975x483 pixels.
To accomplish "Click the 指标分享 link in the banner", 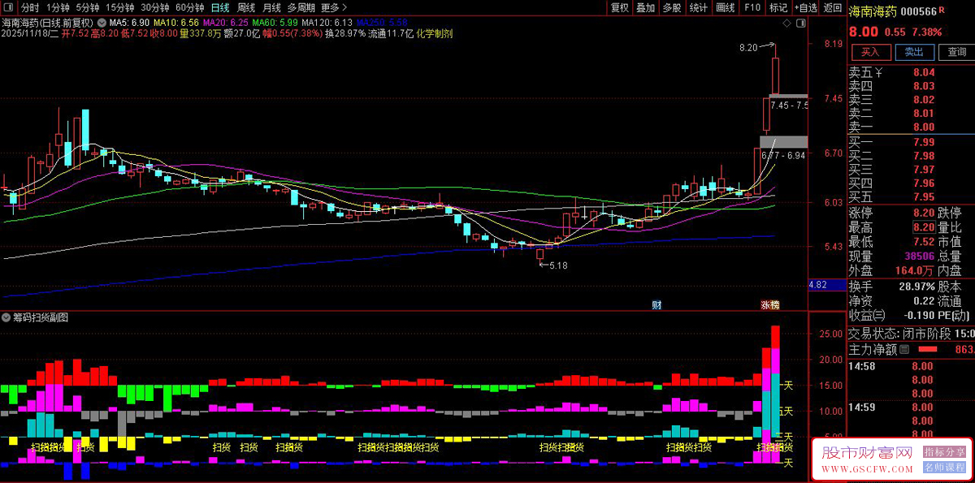I will 944,452.
